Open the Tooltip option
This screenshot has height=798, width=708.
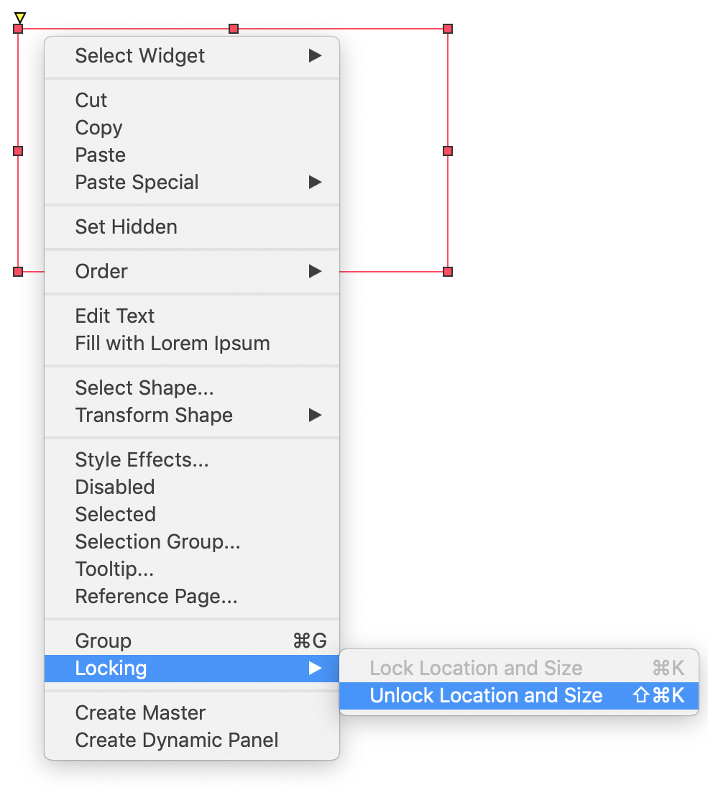coord(114,569)
